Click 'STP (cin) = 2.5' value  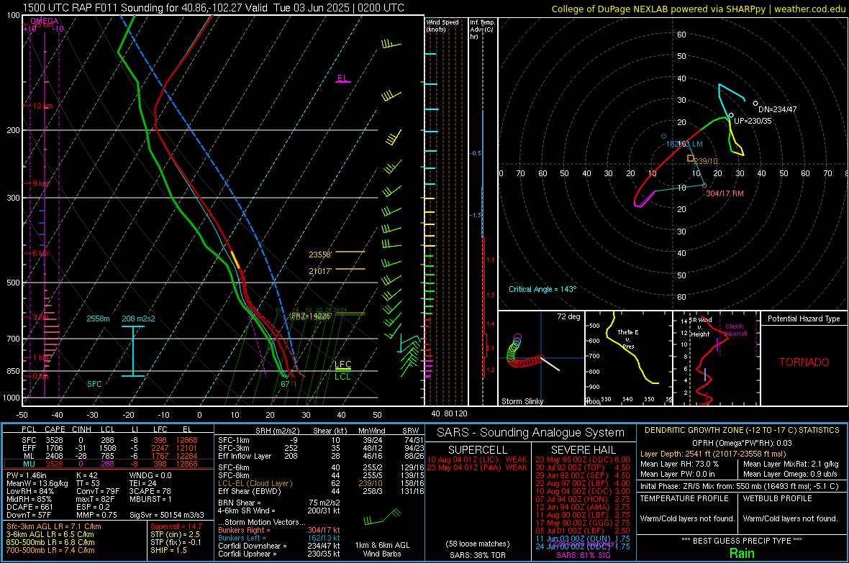(x=175, y=534)
